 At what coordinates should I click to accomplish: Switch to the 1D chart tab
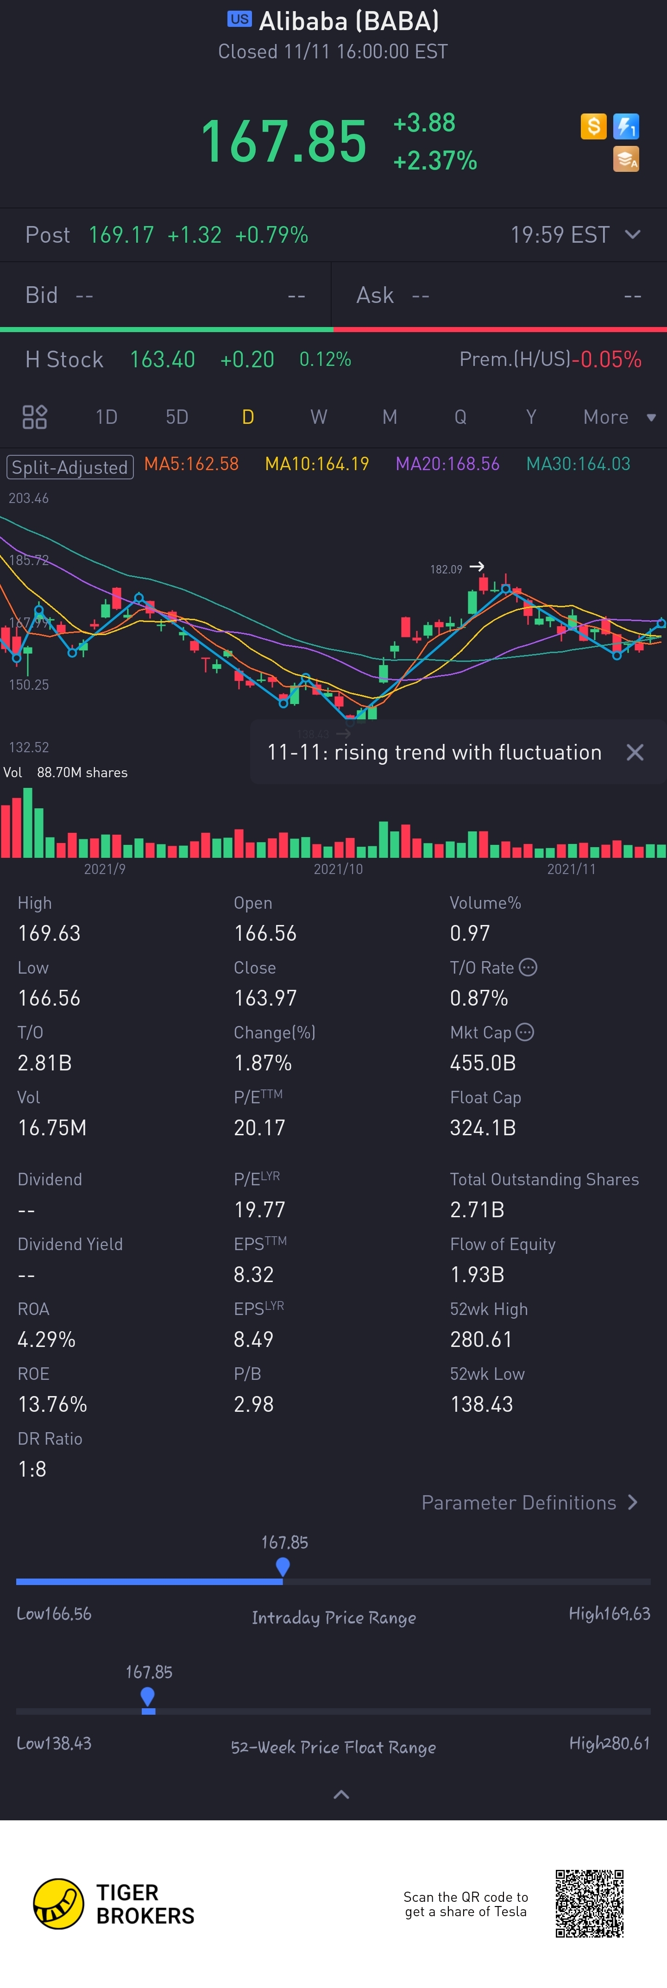tap(107, 417)
